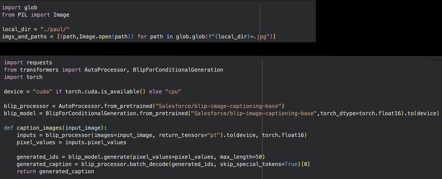The width and height of the screenshot is (442, 179).
Task: Click the 'from transformers import' line
Action: coord(113,70)
